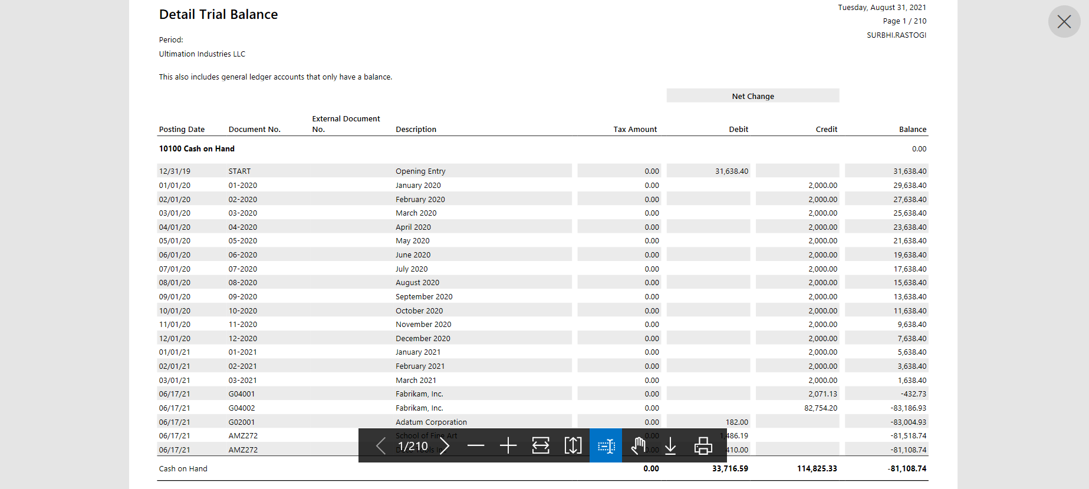This screenshot has width=1089, height=489.
Task: Toggle the text selection tool
Action: click(x=606, y=446)
